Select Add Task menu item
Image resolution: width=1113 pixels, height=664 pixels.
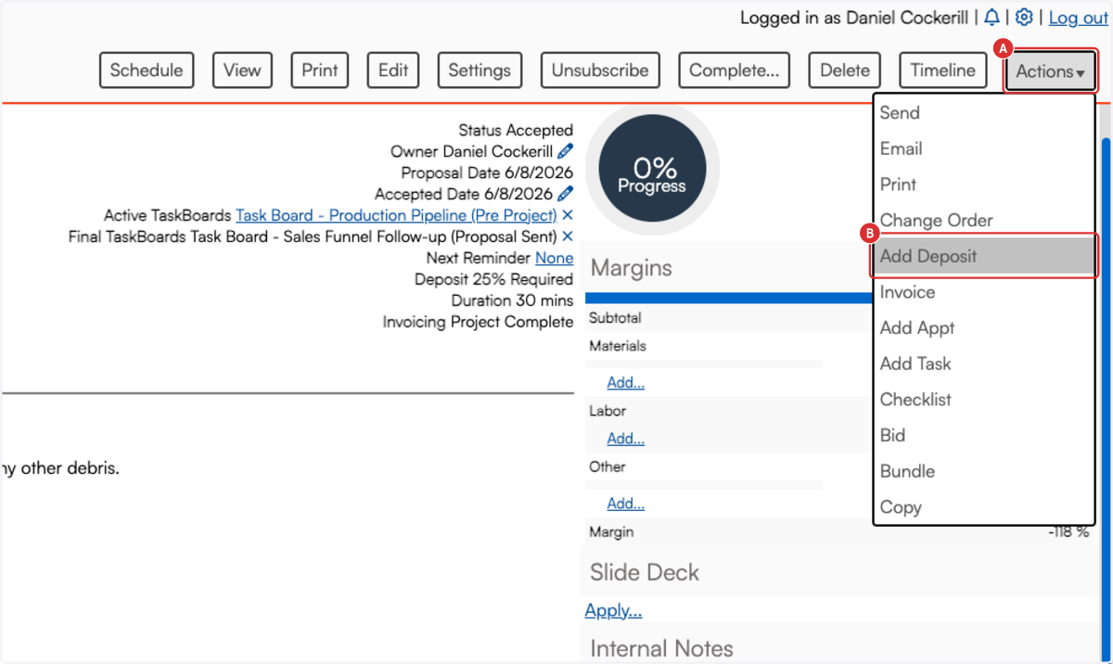pyautogui.click(x=984, y=364)
